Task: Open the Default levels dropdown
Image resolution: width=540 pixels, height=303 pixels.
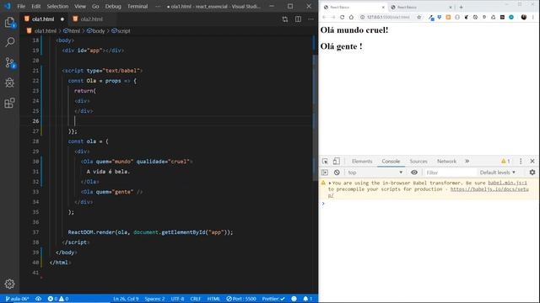Action: [497, 173]
